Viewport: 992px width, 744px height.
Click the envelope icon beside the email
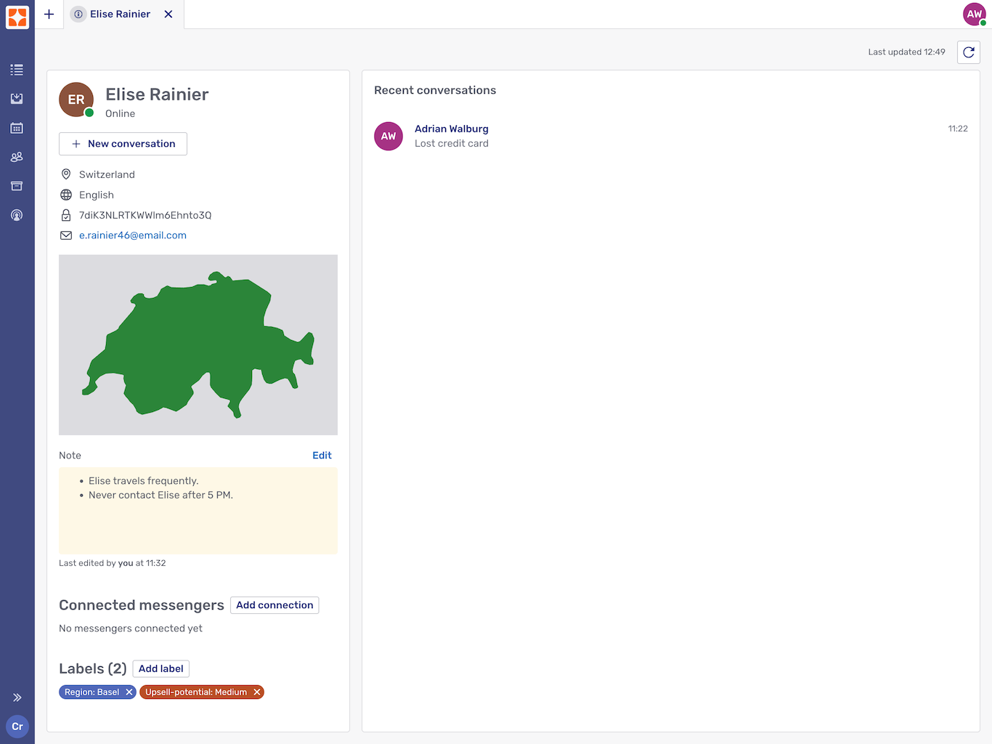(x=66, y=235)
